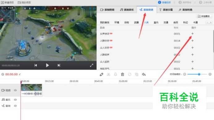Go to step 2 保存导出
This screenshot has width=214, height=120.
(185, 2)
